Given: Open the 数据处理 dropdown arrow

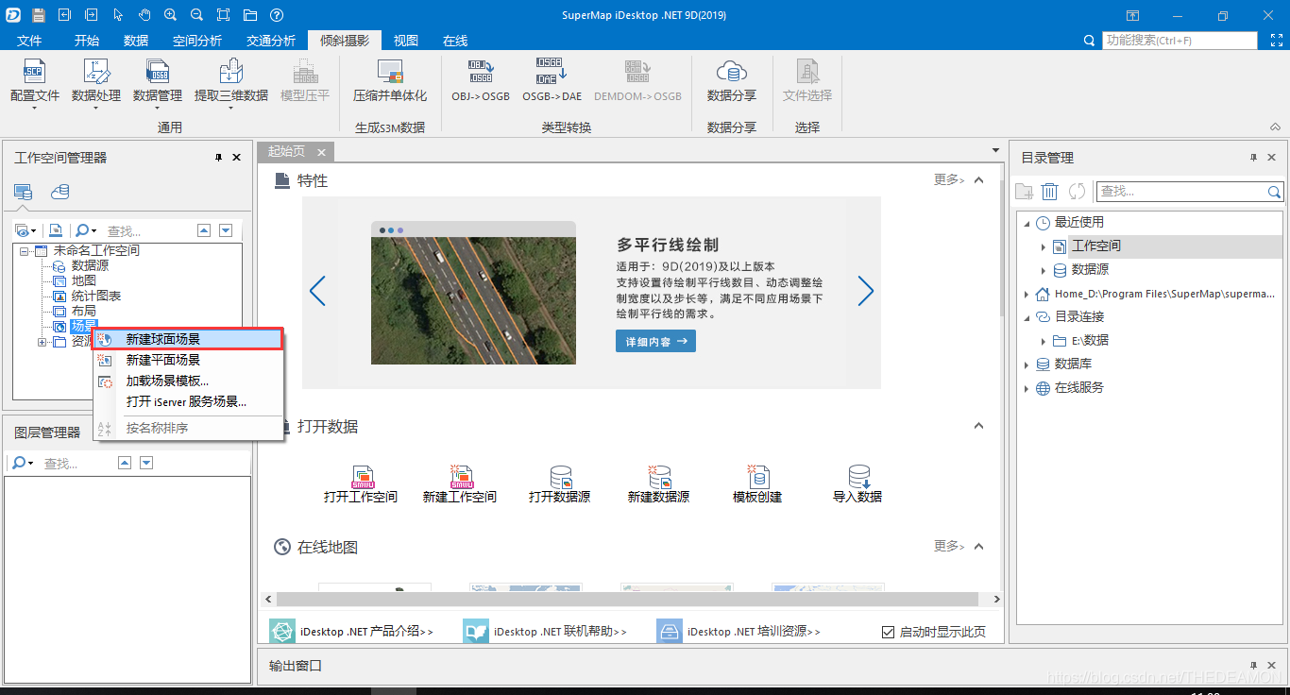Looking at the screenshot, I should [x=96, y=108].
